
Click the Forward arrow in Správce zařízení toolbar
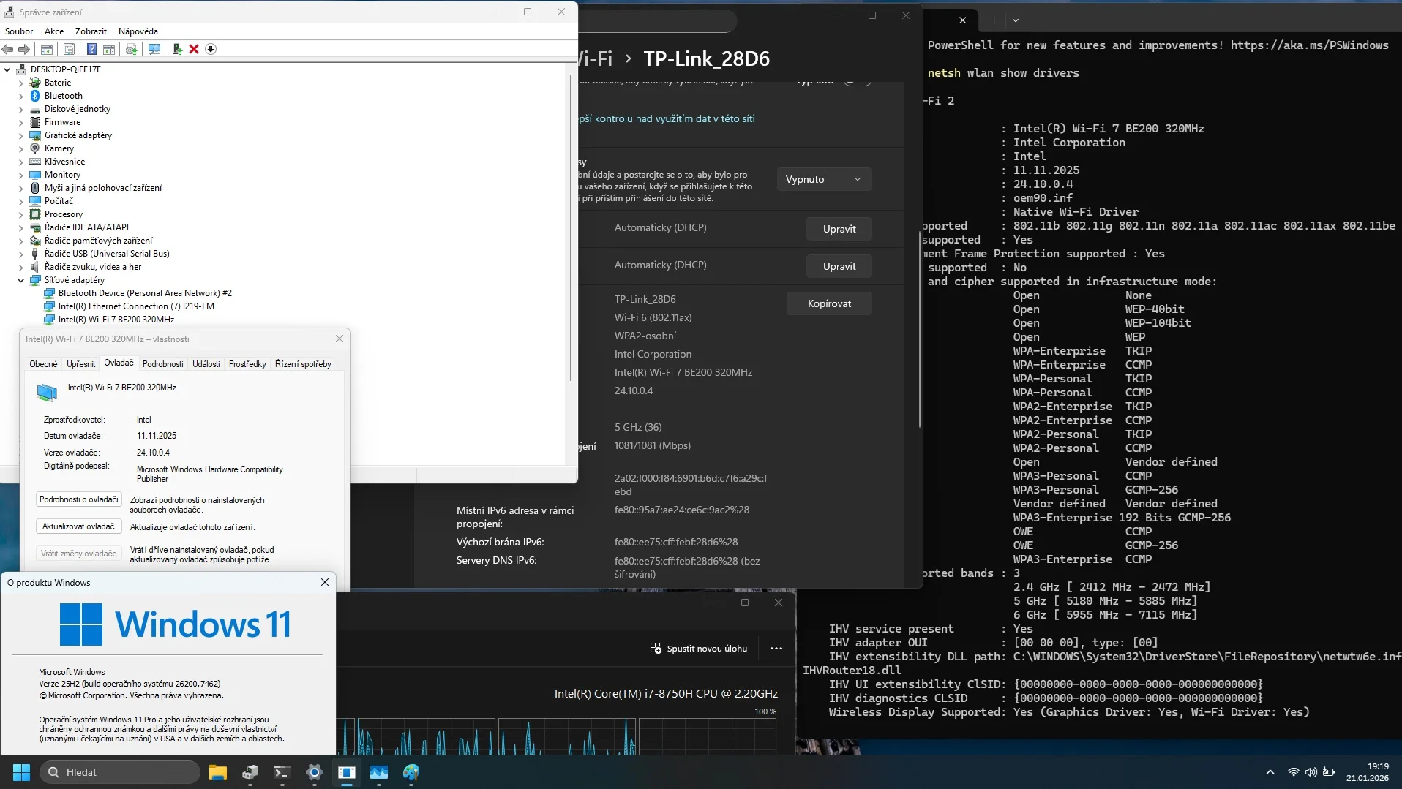24,49
